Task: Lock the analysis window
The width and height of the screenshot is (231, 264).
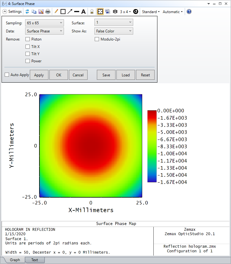Action: click(x=92, y=12)
